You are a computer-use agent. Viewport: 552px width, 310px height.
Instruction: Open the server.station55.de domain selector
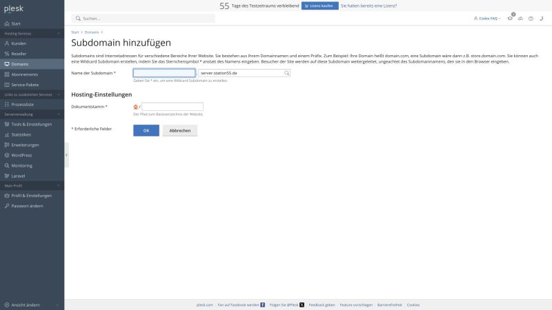pos(244,73)
